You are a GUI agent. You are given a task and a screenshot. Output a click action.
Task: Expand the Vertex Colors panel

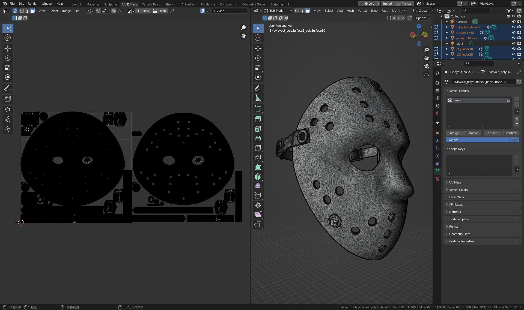(x=458, y=190)
